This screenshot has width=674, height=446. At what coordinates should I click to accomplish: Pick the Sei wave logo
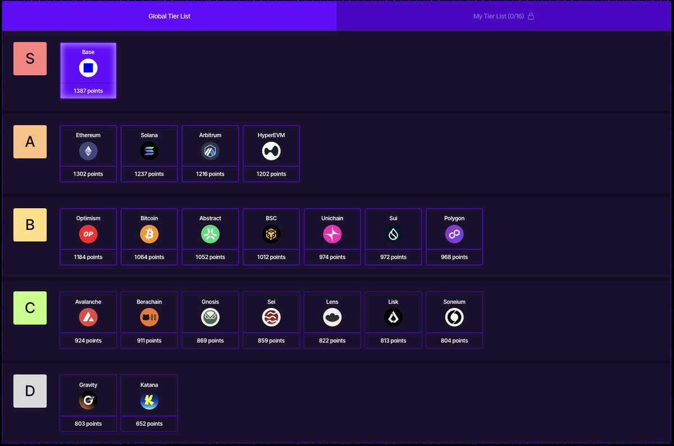click(271, 318)
